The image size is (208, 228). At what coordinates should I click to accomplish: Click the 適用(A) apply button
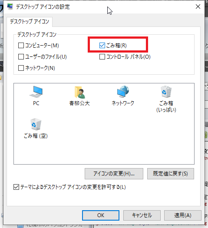click(x=183, y=215)
